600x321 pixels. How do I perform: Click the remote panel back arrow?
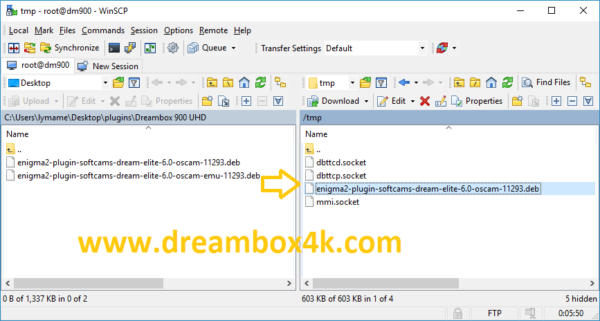(x=404, y=82)
